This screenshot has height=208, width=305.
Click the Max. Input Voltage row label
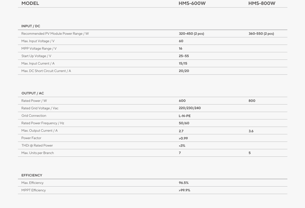click(x=38, y=41)
